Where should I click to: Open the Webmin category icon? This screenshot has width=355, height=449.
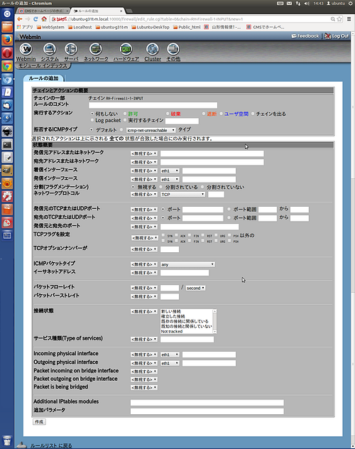pyautogui.click(x=26, y=50)
